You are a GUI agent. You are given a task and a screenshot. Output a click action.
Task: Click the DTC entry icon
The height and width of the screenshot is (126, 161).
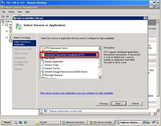(x=43, y=55)
